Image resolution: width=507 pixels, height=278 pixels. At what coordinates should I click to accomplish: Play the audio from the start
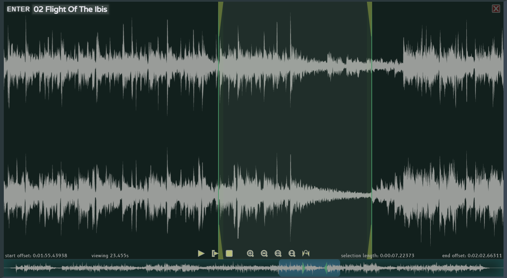tap(201, 253)
